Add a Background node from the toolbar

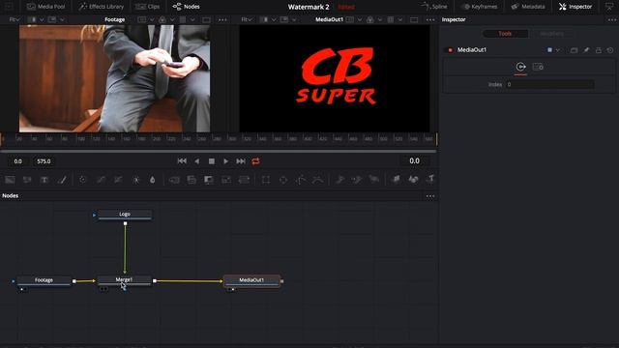(x=10, y=180)
